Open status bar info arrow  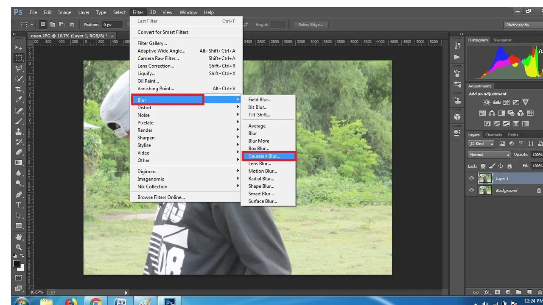click(126, 292)
